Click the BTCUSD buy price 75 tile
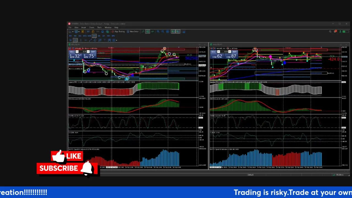Image resolution: width=352 pixels, height=198 pixels. click(90, 56)
